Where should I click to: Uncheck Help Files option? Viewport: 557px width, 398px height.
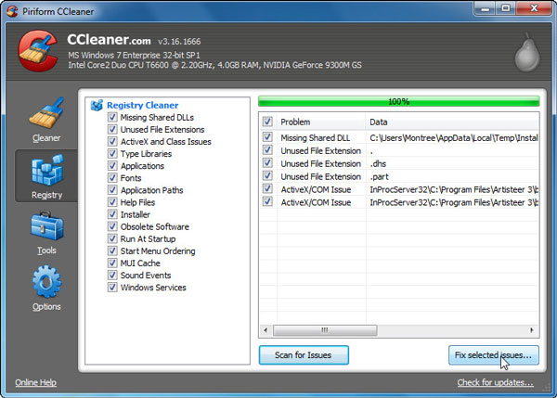[x=112, y=202]
